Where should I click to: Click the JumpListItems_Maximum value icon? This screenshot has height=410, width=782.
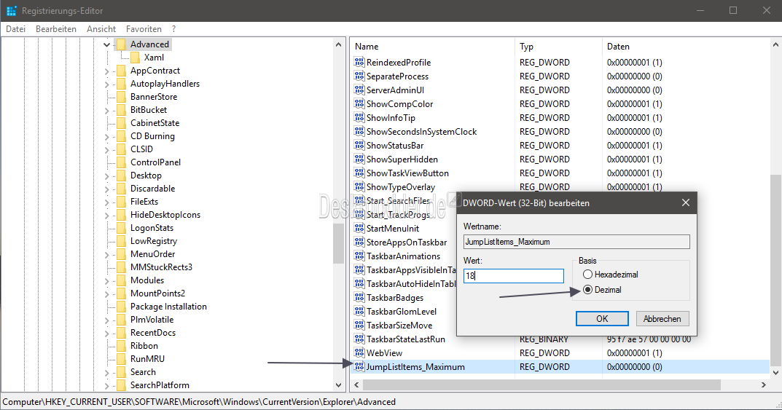point(359,366)
